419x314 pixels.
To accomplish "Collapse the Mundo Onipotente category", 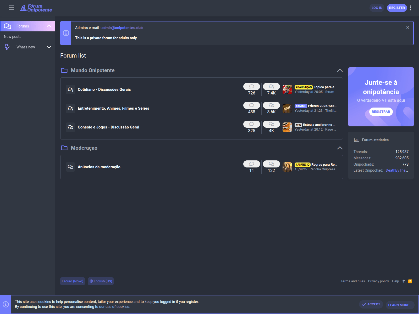I will coord(340,70).
